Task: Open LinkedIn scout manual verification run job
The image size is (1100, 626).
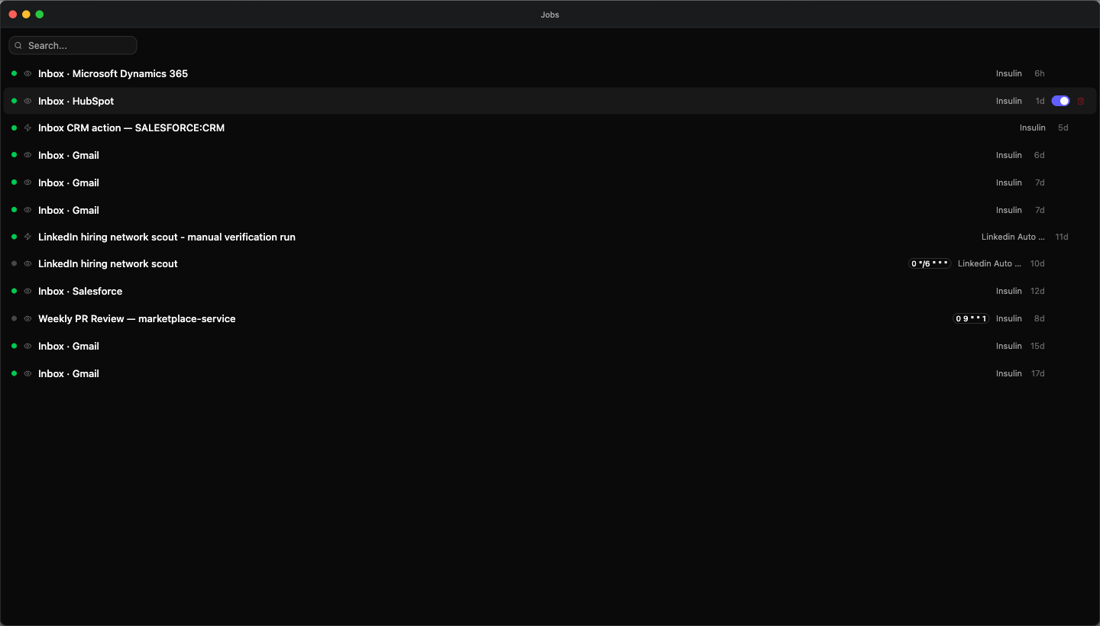Action: point(167,237)
